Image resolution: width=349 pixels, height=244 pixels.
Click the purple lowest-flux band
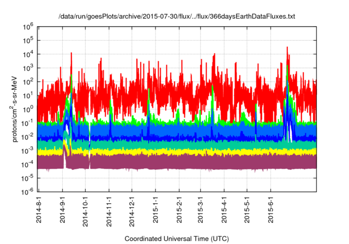click(177, 162)
